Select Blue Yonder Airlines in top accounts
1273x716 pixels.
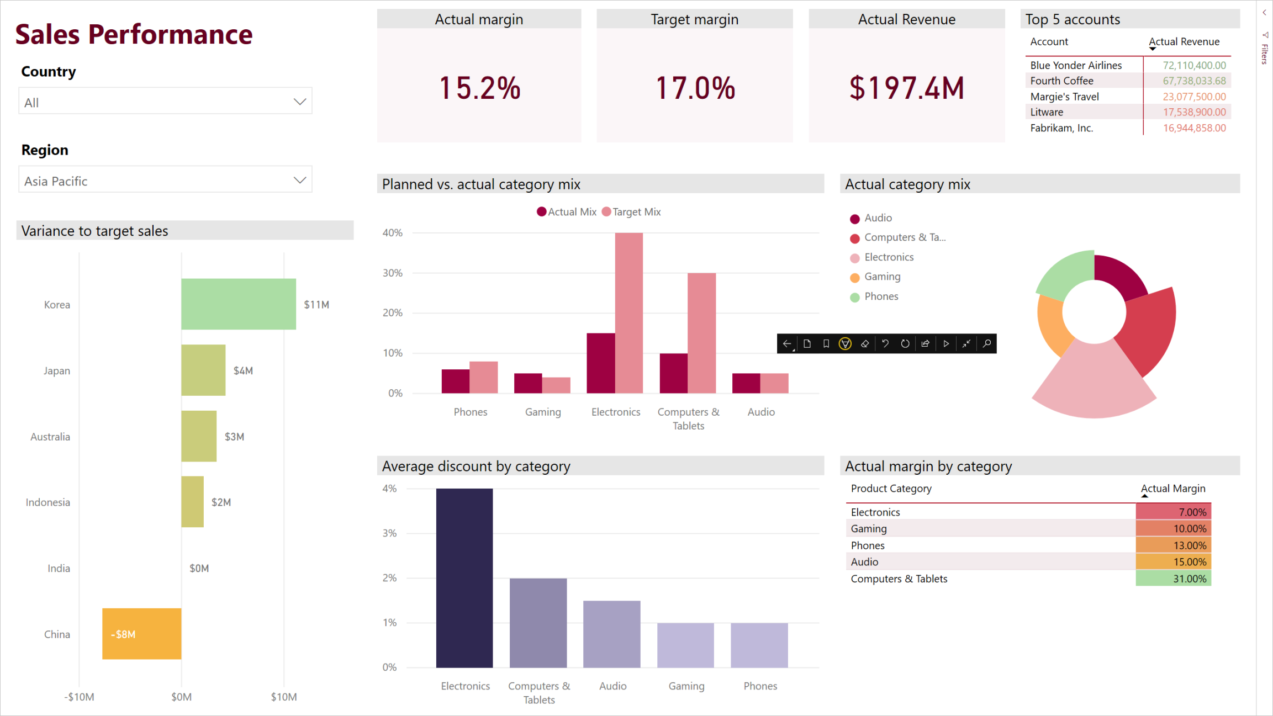coord(1076,65)
